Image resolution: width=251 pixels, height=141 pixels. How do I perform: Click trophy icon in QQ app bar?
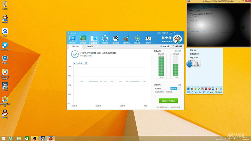216,89
